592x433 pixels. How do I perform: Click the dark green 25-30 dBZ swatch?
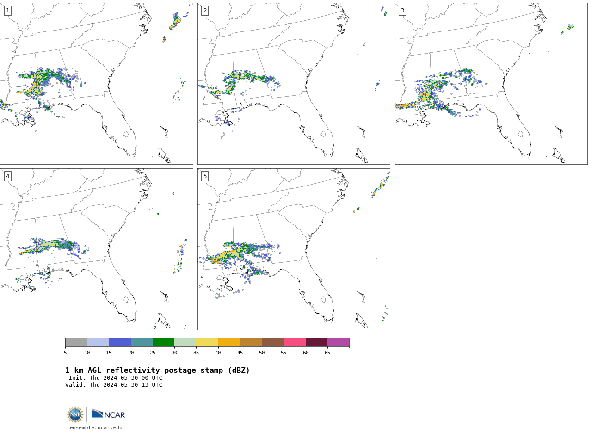click(163, 342)
